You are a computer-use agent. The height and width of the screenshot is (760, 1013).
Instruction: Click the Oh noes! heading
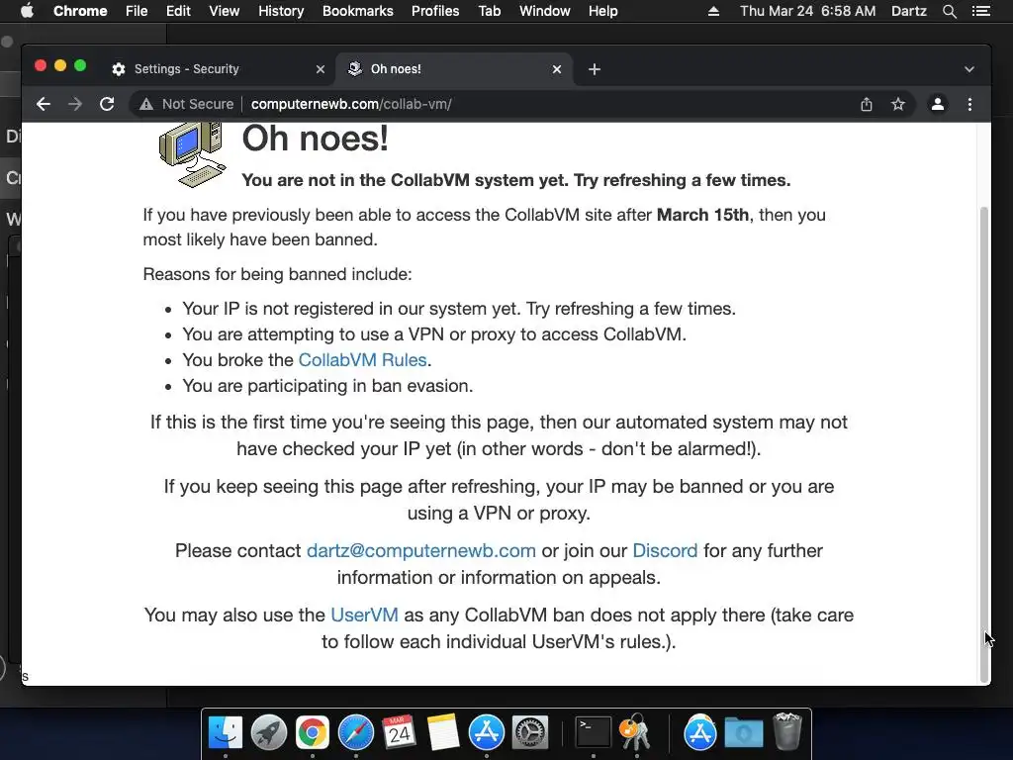315,139
